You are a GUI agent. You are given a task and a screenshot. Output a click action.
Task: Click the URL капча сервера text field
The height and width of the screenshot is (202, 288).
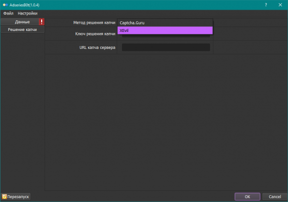[x=166, y=47]
